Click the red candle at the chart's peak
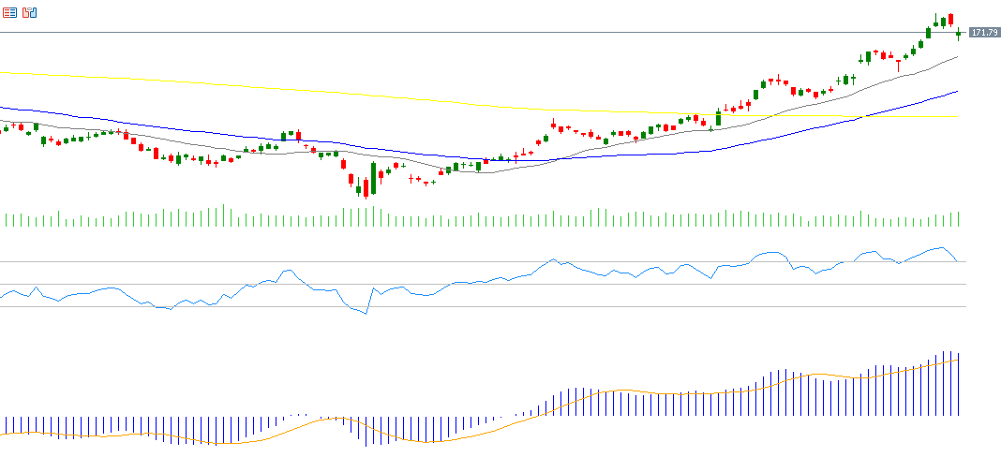 (950, 20)
